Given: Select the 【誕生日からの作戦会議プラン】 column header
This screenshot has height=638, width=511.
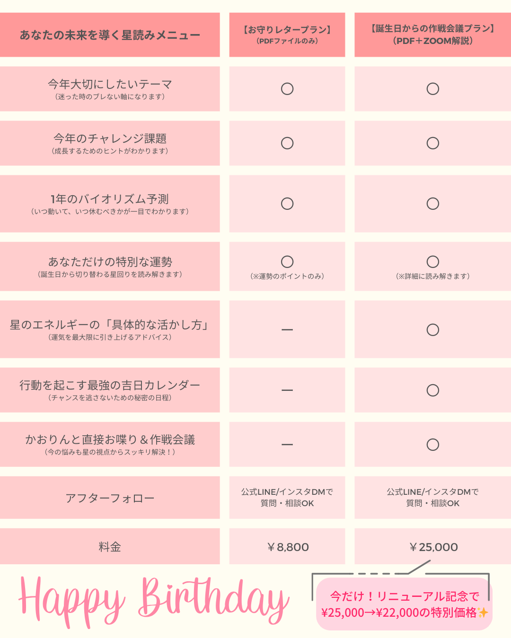Looking at the screenshot, I should point(432,35).
